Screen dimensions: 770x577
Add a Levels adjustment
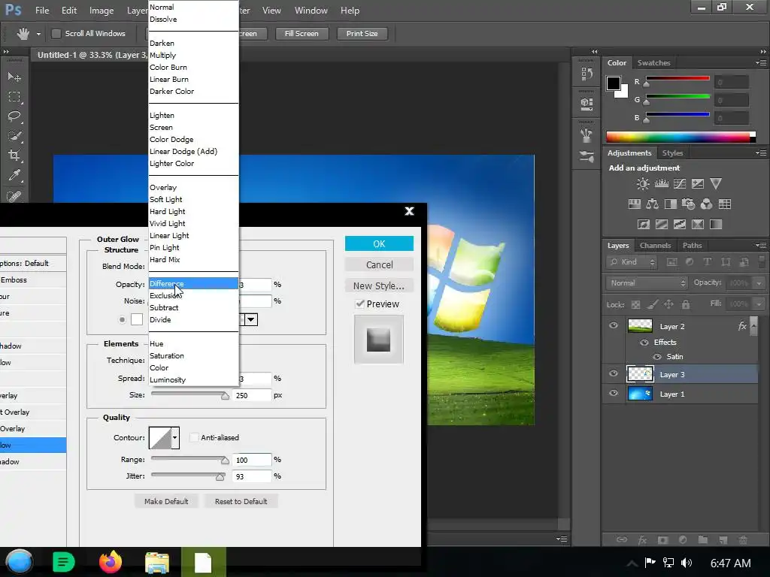(x=662, y=184)
